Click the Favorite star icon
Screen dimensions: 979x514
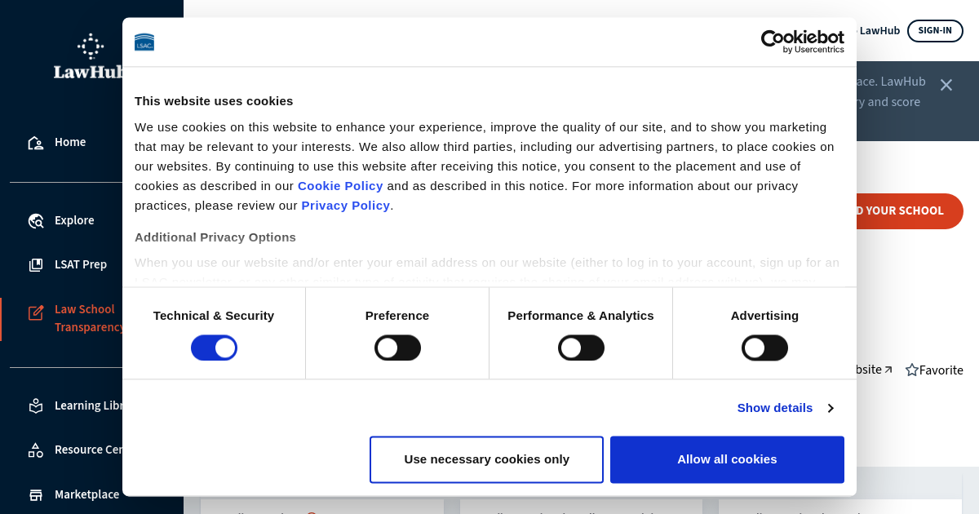pos(912,370)
